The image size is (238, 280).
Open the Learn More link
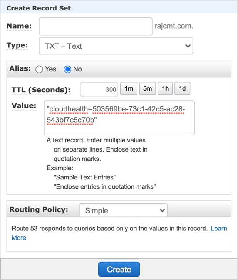pyautogui.click(x=219, y=228)
